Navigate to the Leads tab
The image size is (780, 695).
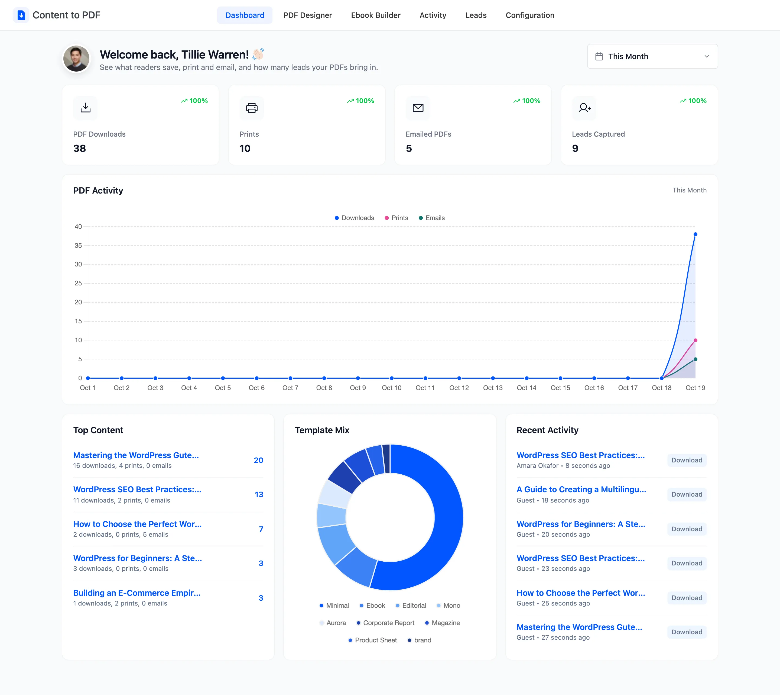click(x=476, y=15)
